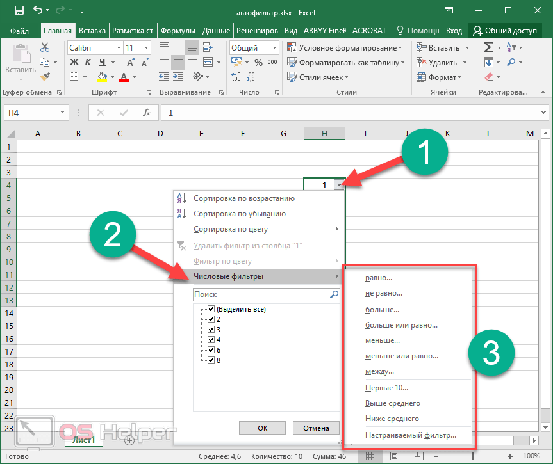Screen dimensions: 553x464
Task: Click the Поиск search field
Action: point(260,294)
